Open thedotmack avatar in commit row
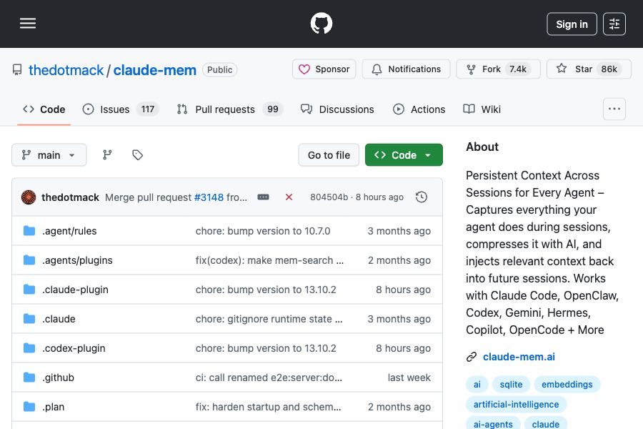This screenshot has width=643, height=429. click(x=29, y=197)
